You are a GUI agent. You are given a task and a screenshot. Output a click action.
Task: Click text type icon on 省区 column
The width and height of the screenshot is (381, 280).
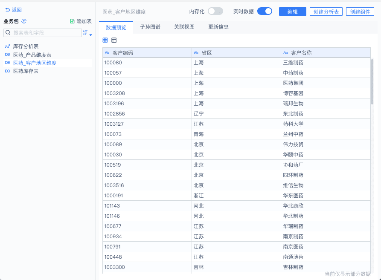click(x=196, y=53)
